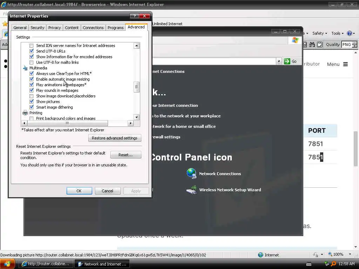Click Printing category printer icon
The width and height of the screenshot is (359, 269).
coord(25,113)
